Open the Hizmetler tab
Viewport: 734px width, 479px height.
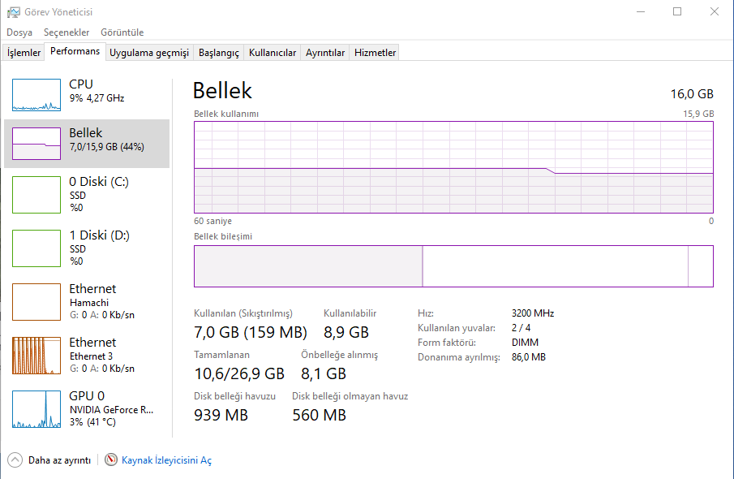(x=376, y=53)
